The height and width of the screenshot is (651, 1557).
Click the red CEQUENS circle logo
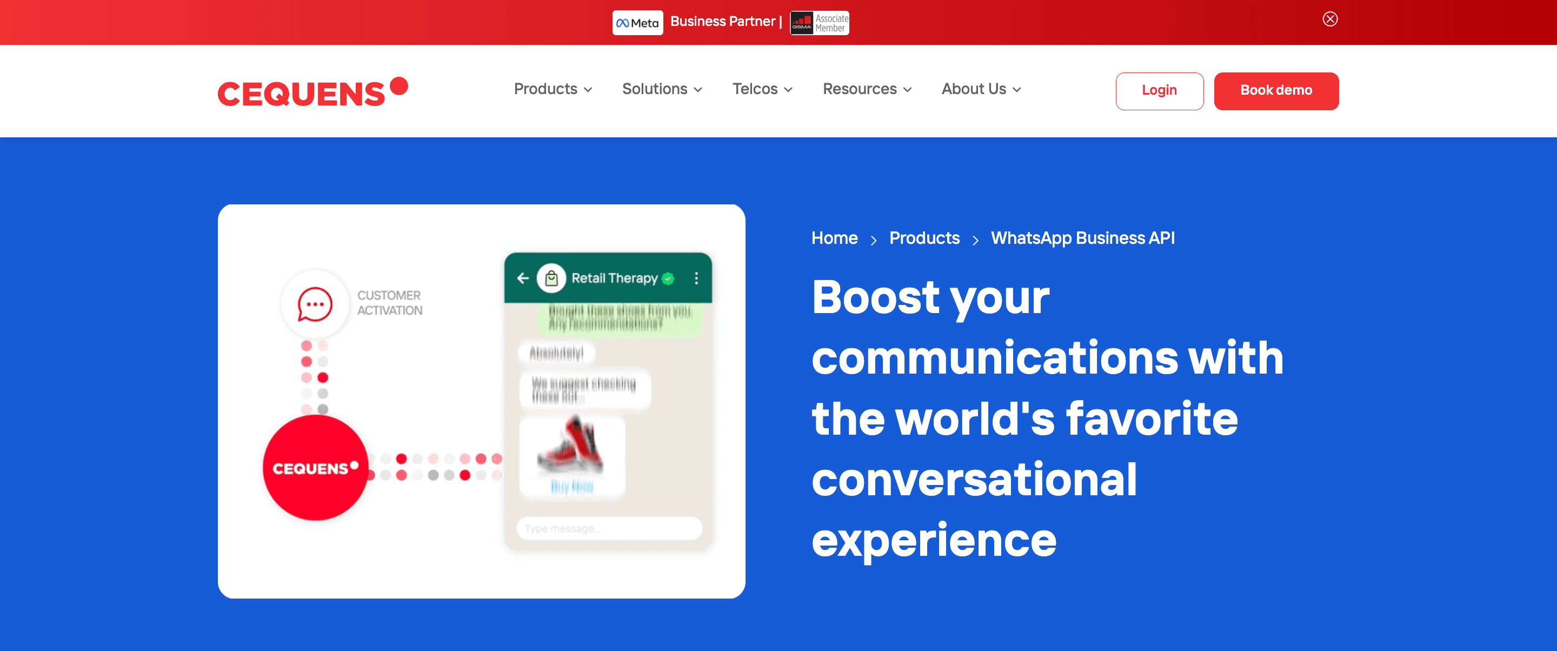[315, 468]
